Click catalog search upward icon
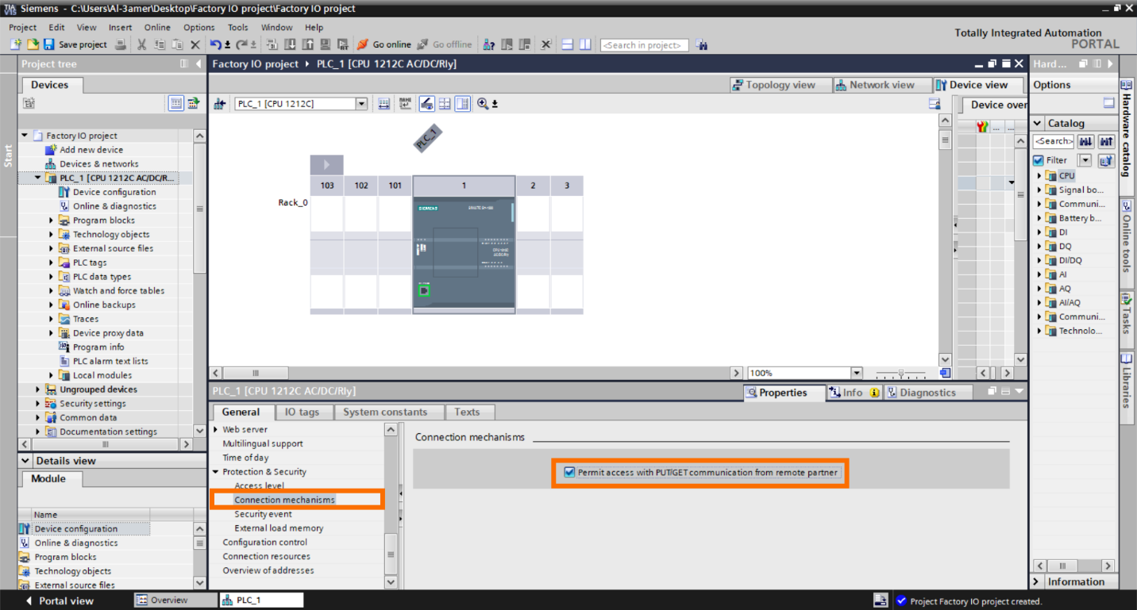Viewport: 1137px width, 610px height. click(1107, 141)
